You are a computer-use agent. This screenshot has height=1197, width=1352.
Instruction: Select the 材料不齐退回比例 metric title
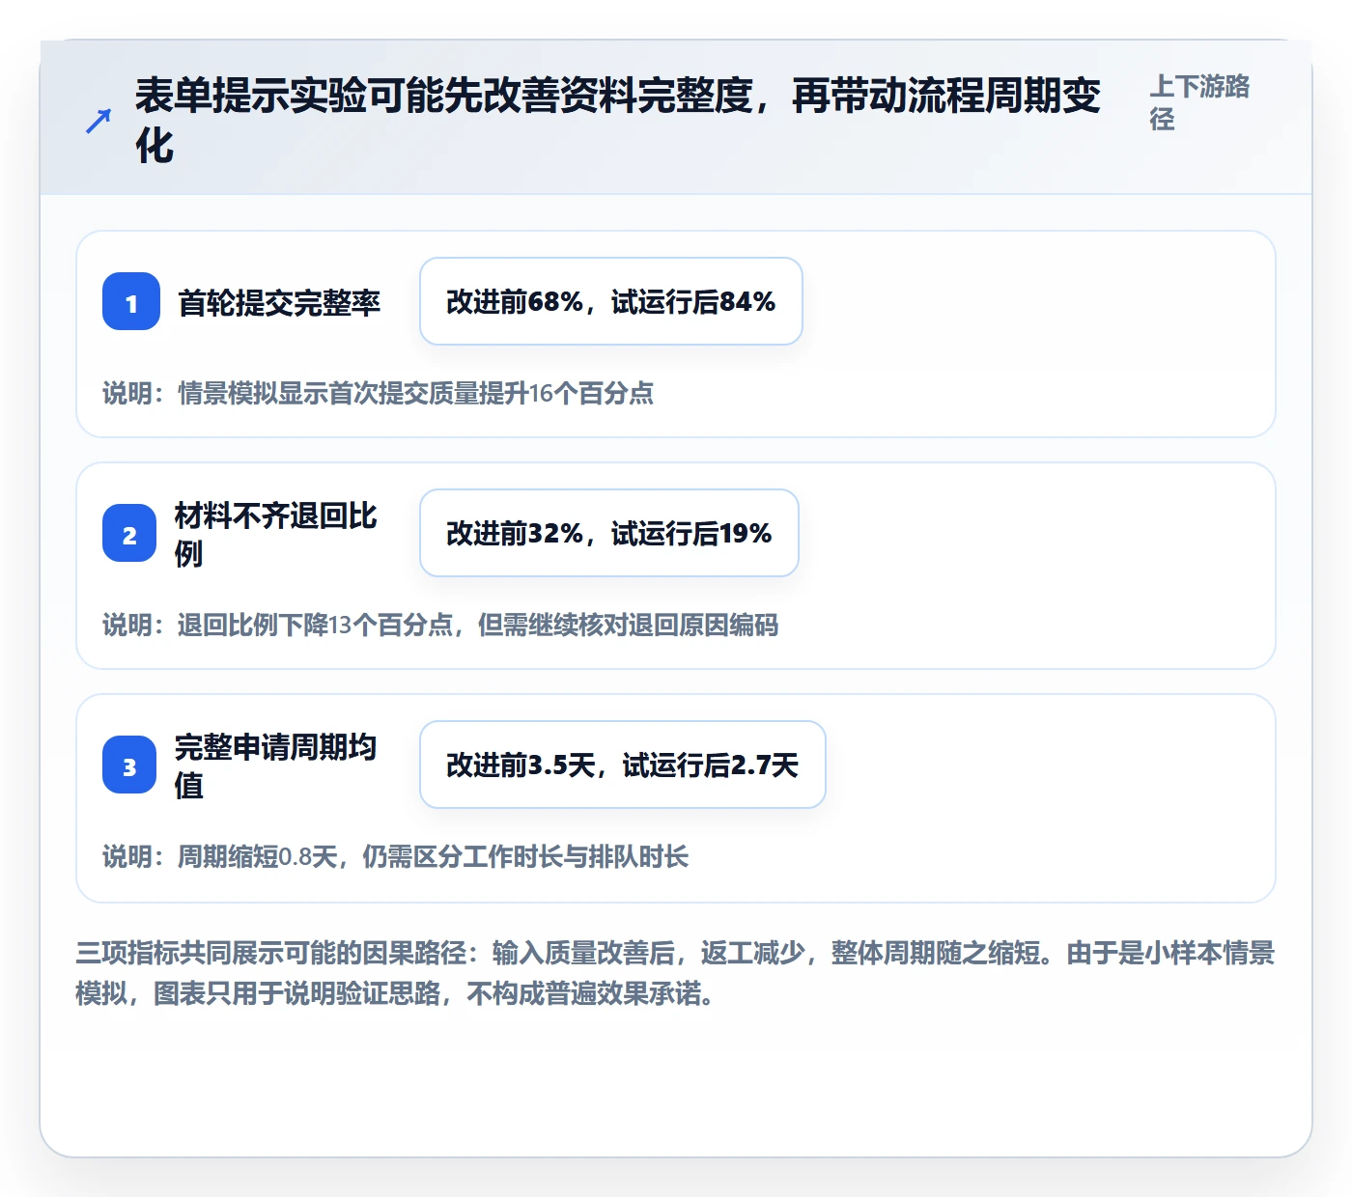[x=276, y=534]
